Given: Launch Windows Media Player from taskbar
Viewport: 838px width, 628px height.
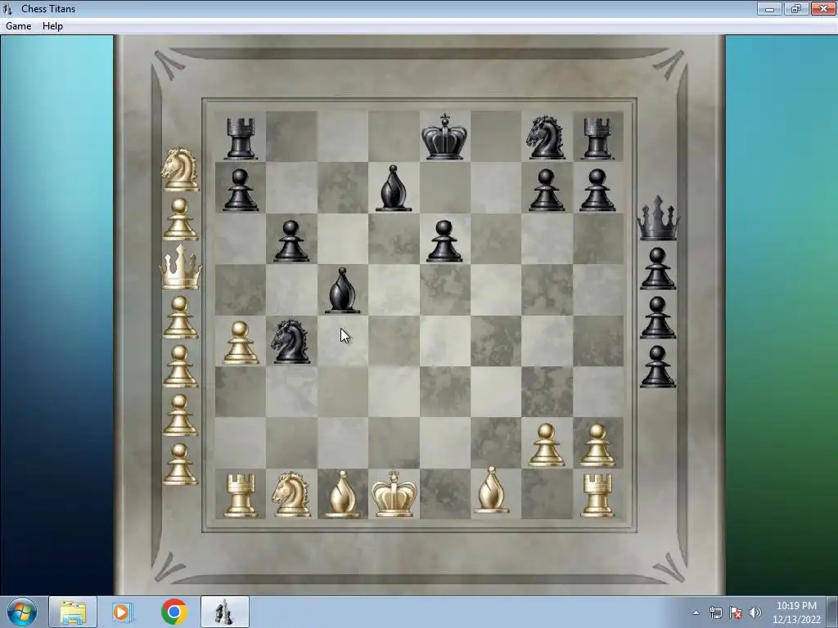Looking at the screenshot, I should point(123,612).
